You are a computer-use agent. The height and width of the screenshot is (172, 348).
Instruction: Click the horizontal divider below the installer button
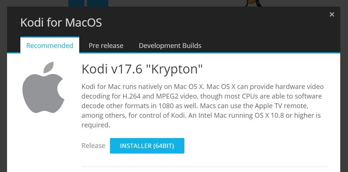pyautogui.click(x=204, y=167)
